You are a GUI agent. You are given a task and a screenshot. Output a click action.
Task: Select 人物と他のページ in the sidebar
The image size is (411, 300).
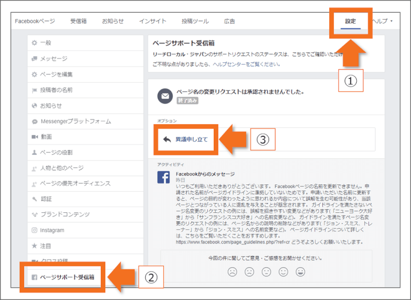point(85,168)
